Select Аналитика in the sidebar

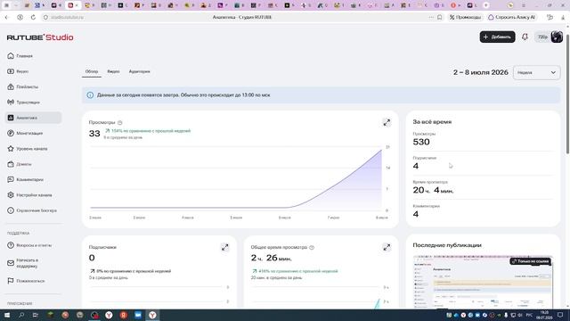pos(34,118)
